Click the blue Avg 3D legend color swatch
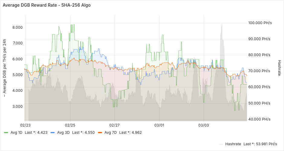The width and height of the screenshot is (284, 151). pyautogui.click(x=53, y=133)
